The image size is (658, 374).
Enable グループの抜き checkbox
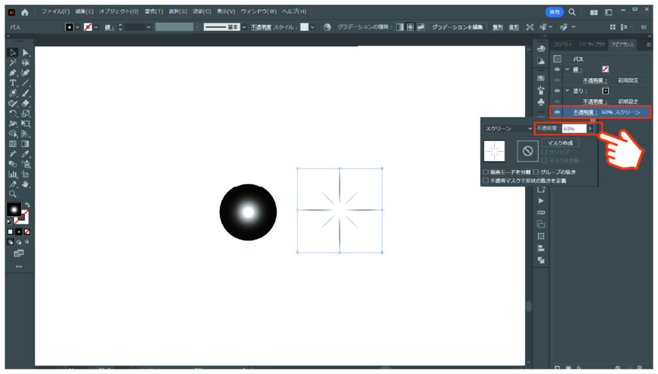click(x=536, y=172)
